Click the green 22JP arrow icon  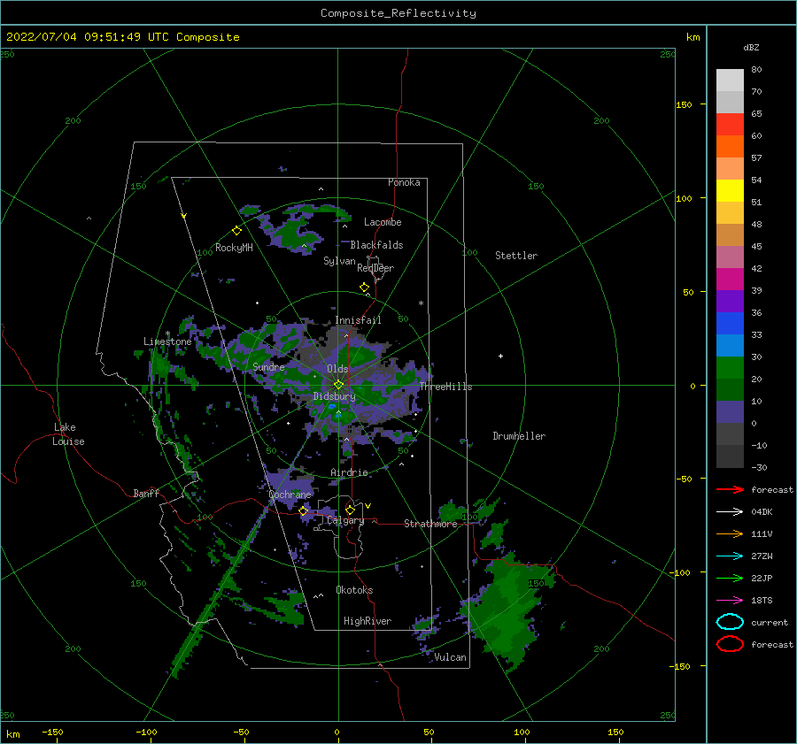[730, 578]
